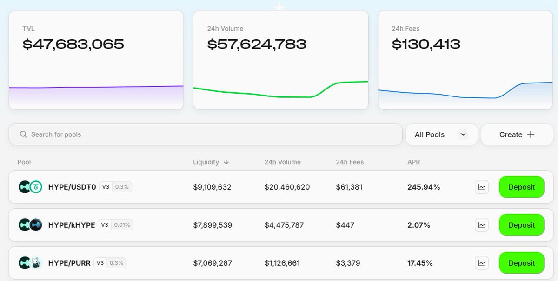The image size is (558, 281).
Task: Deposit into HYPE/USD₮0 pool
Action: click(x=522, y=187)
